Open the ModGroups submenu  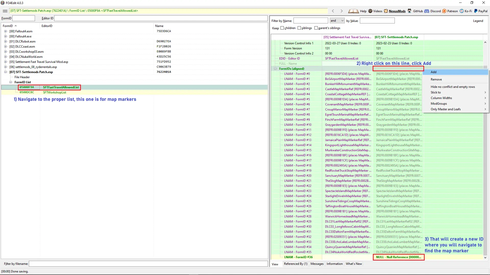coord(455,104)
